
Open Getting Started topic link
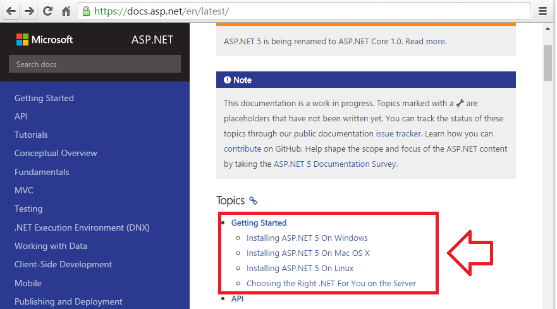pyautogui.click(x=259, y=222)
